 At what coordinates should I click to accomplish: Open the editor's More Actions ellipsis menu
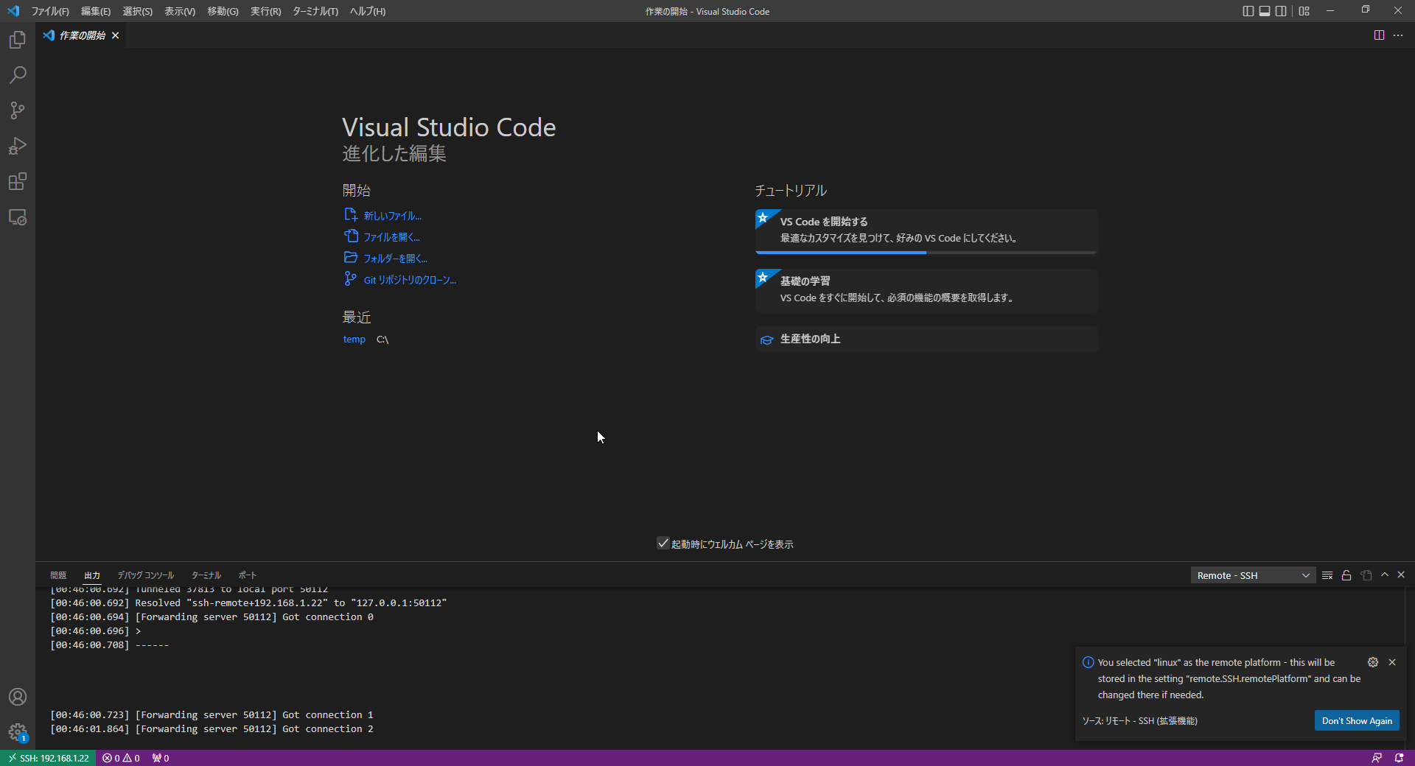coord(1398,35)
